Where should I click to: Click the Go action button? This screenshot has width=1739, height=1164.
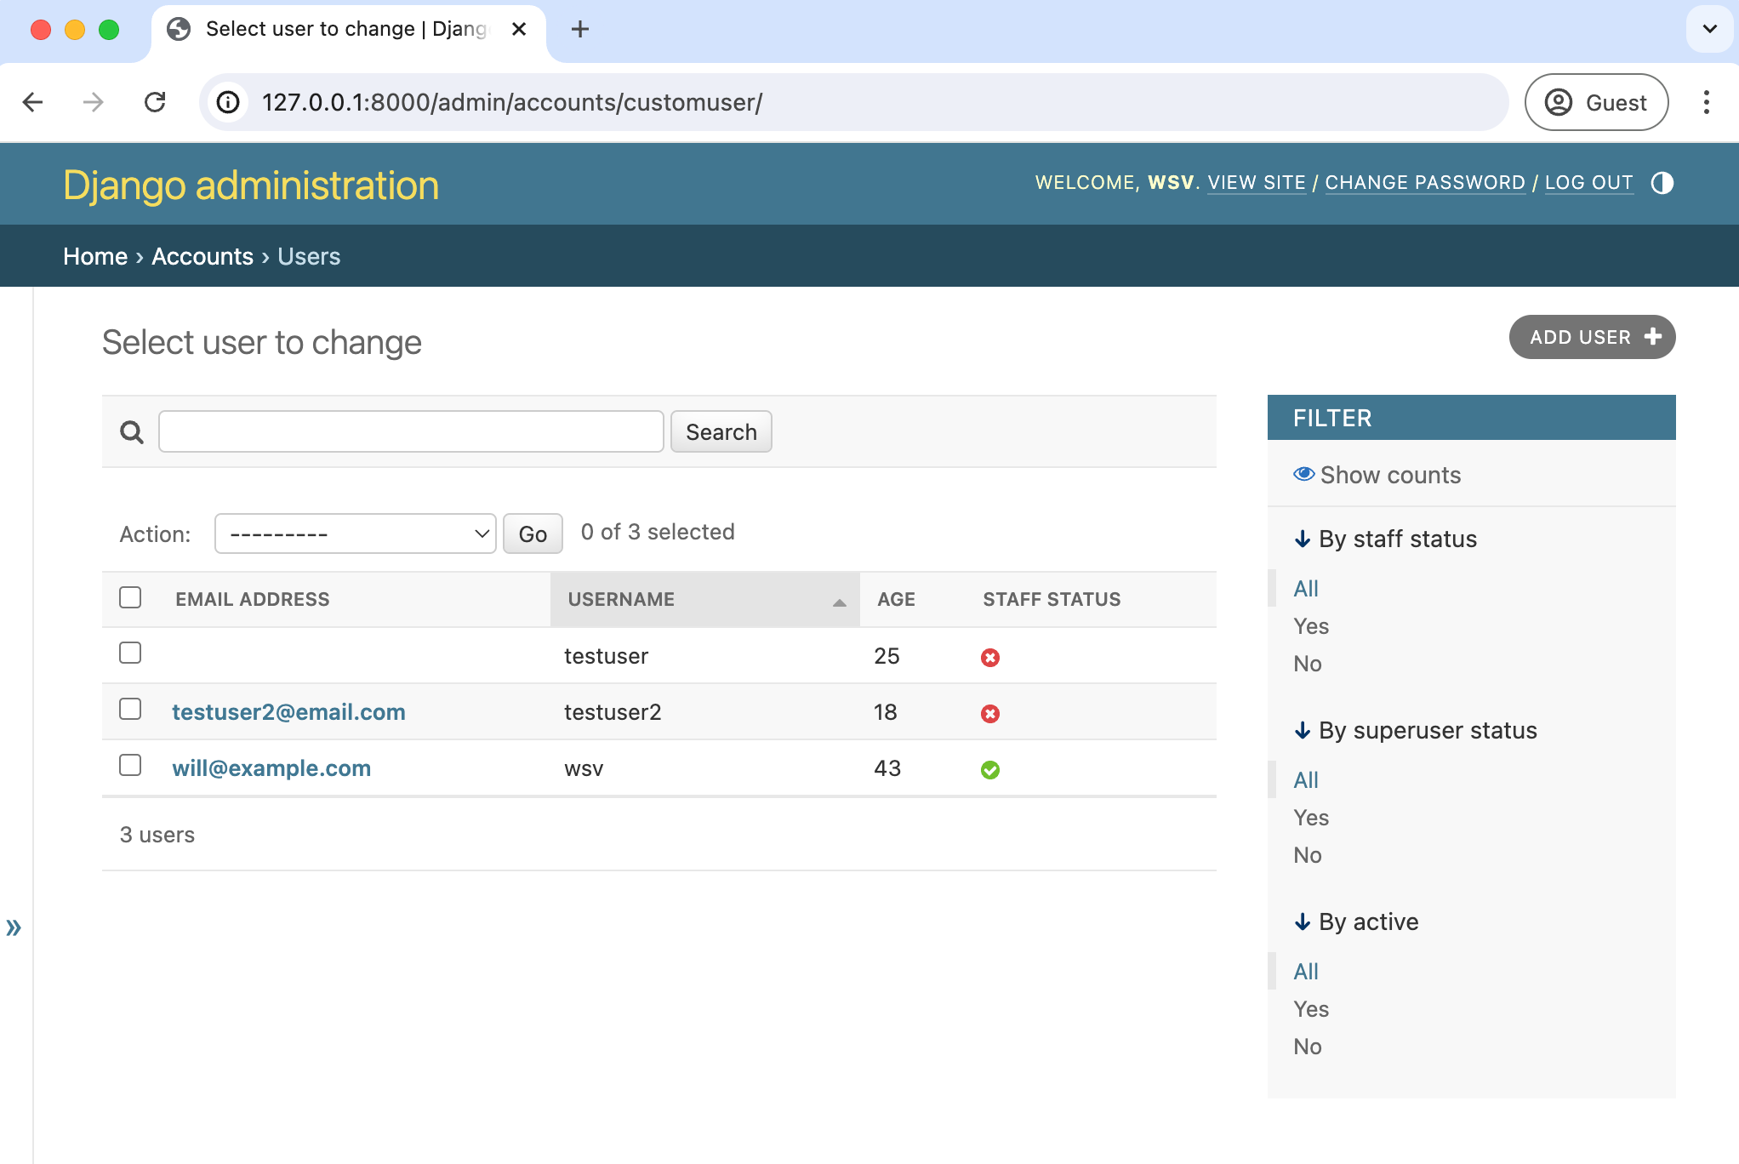tap(533, 533)
